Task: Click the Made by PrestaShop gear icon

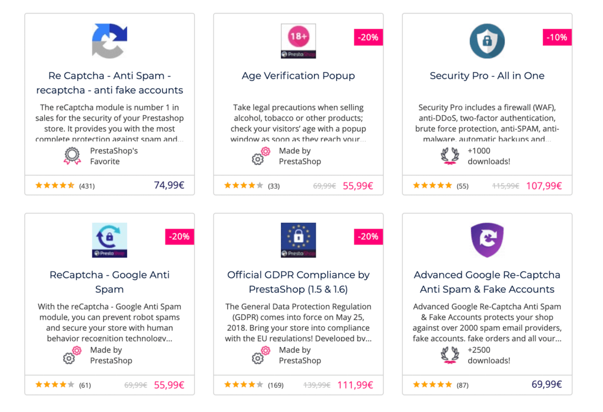Action: click(x=261, y=156)
